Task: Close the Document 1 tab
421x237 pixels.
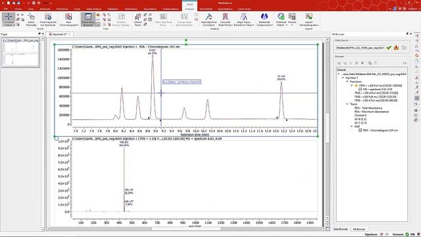Action: 69,34
